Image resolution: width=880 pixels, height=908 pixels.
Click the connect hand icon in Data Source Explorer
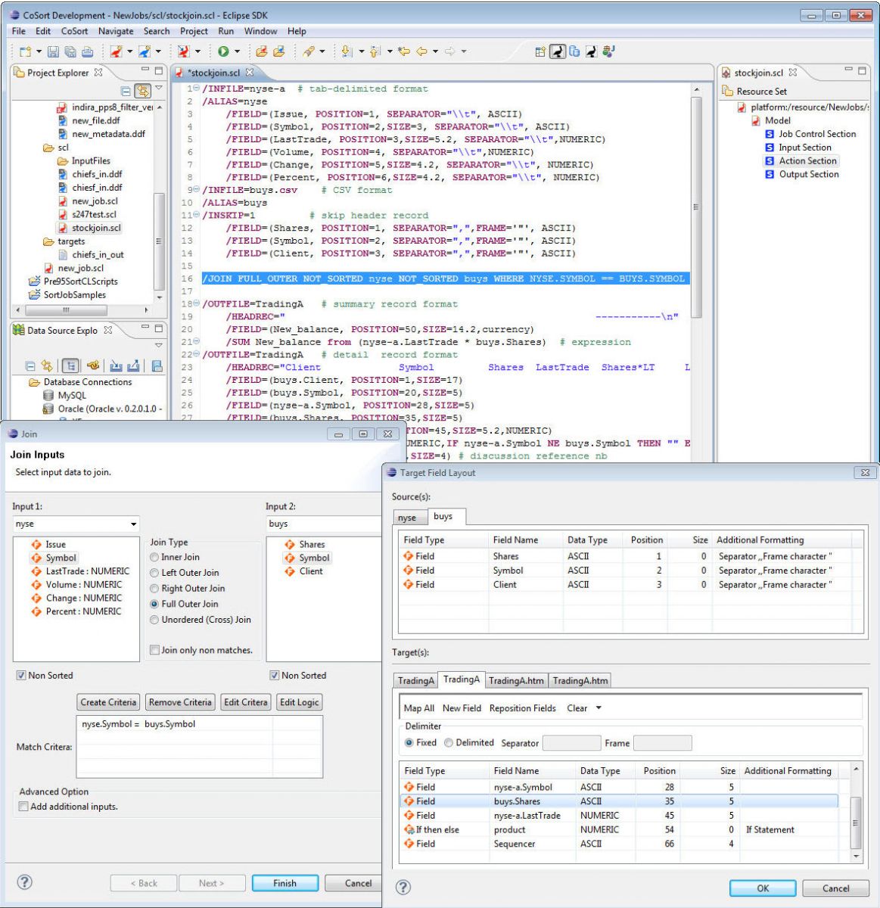pos(94,365)
